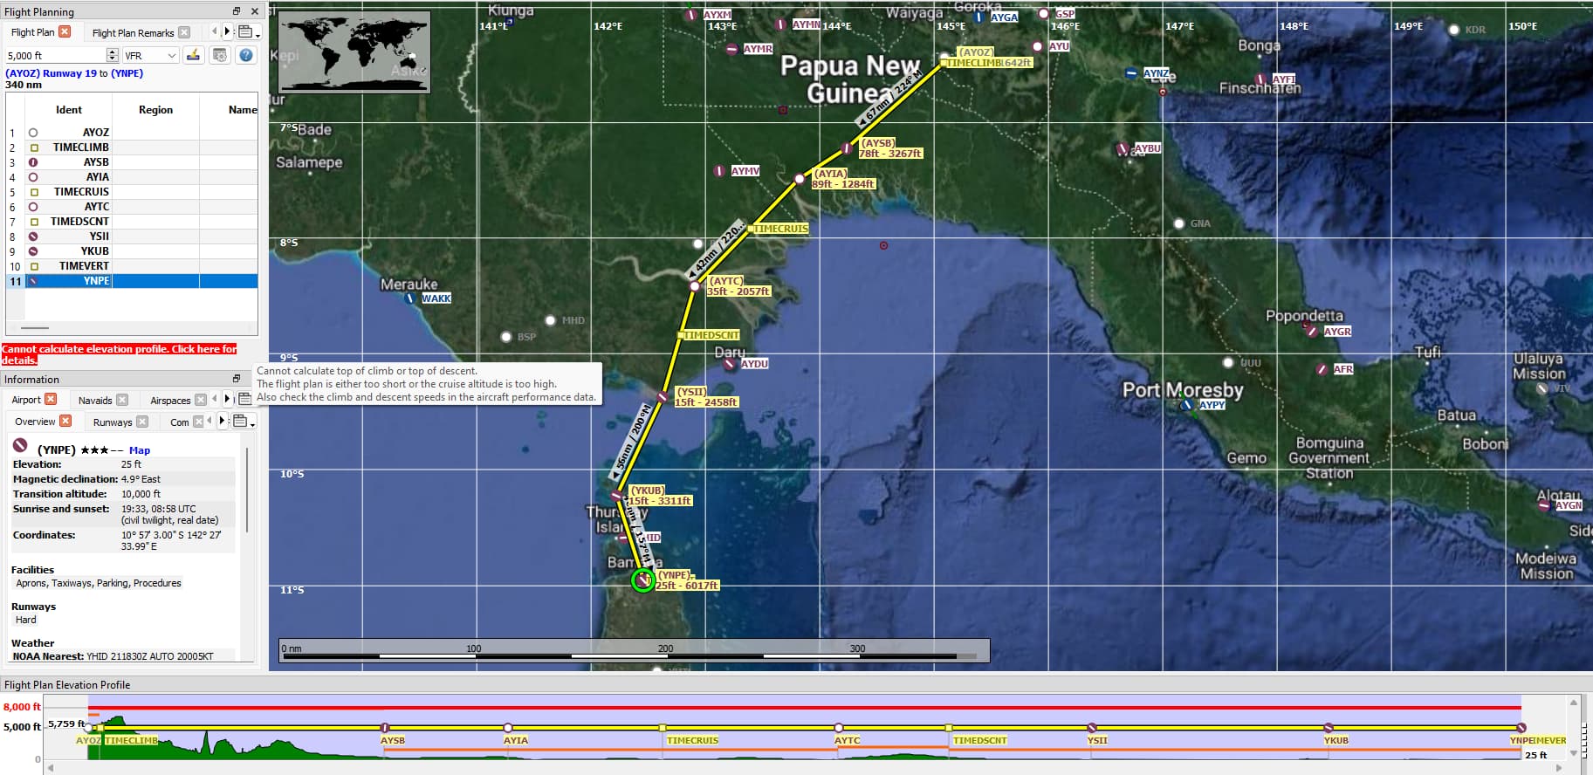Viewport: 1593px width, 775px height.
Task: Open the blue help button in Flight Planning
Action: coord(246,55)
